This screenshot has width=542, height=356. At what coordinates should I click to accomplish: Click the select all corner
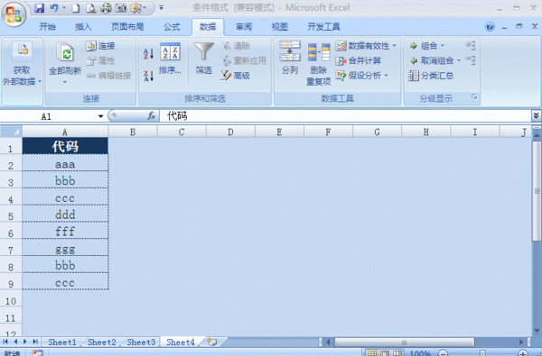point(11,132)
